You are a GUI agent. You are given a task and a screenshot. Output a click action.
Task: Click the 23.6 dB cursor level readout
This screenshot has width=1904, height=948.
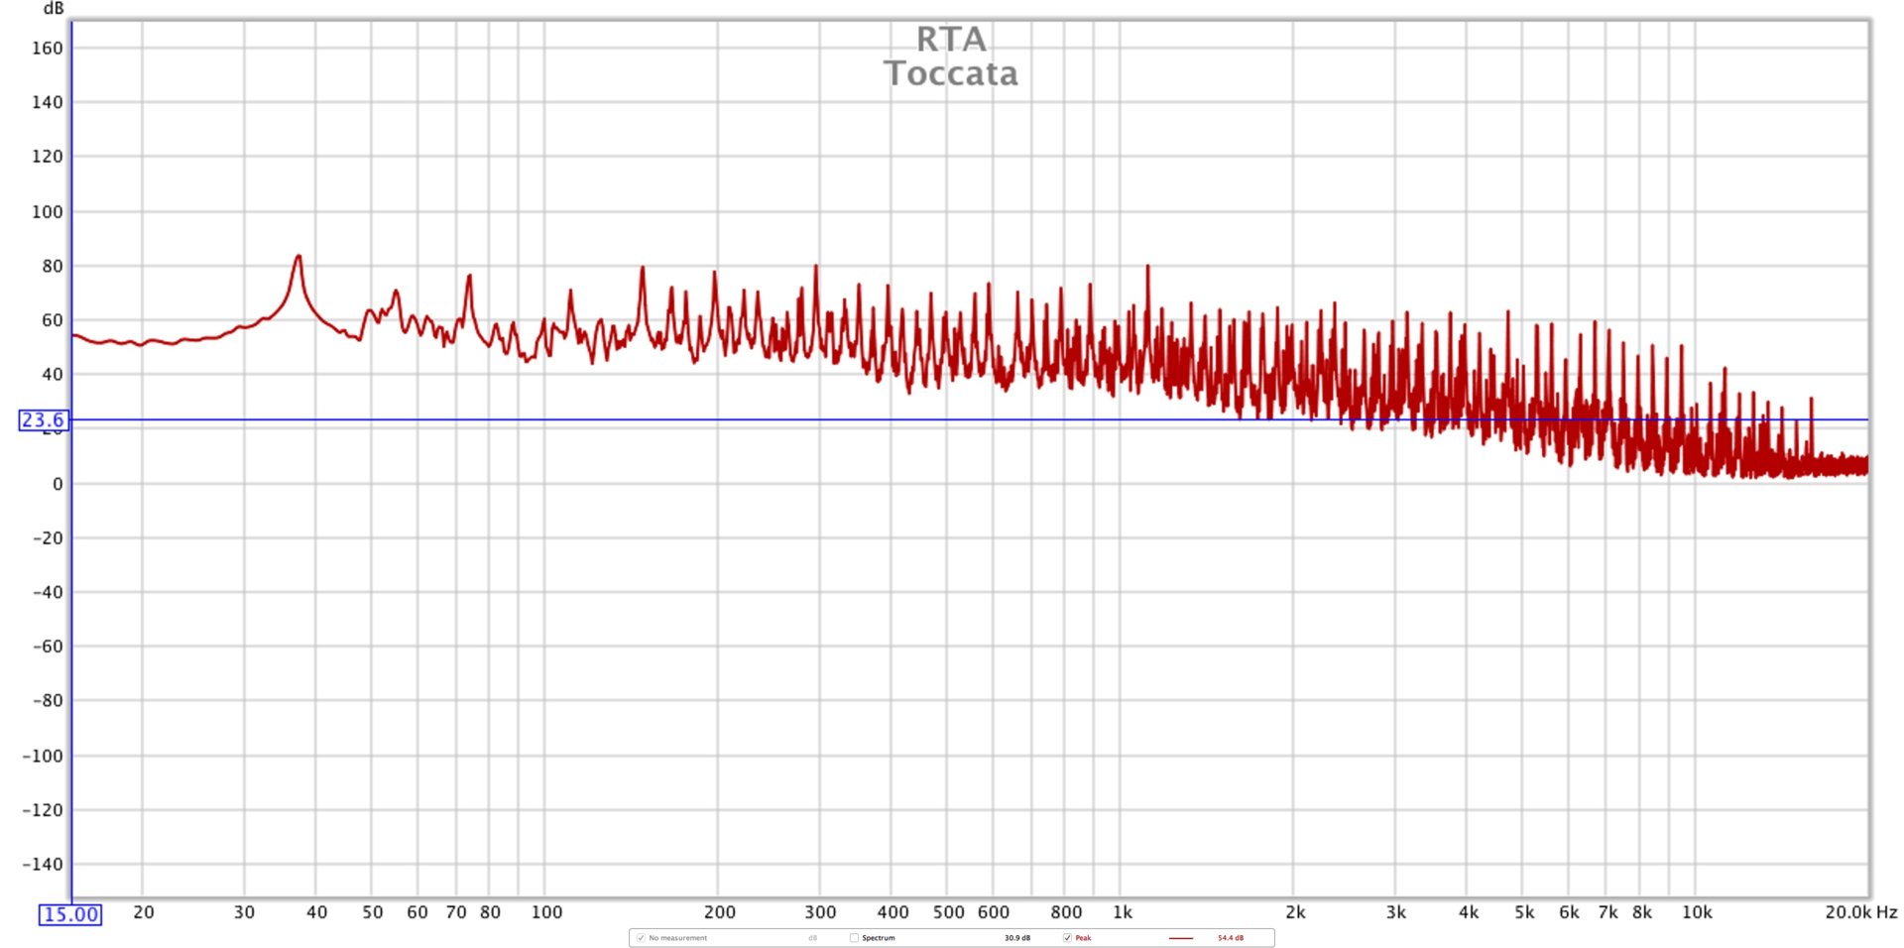[43, 420]
